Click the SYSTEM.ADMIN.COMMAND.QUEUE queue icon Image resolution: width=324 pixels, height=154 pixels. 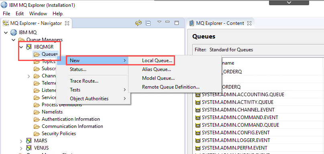198,125
